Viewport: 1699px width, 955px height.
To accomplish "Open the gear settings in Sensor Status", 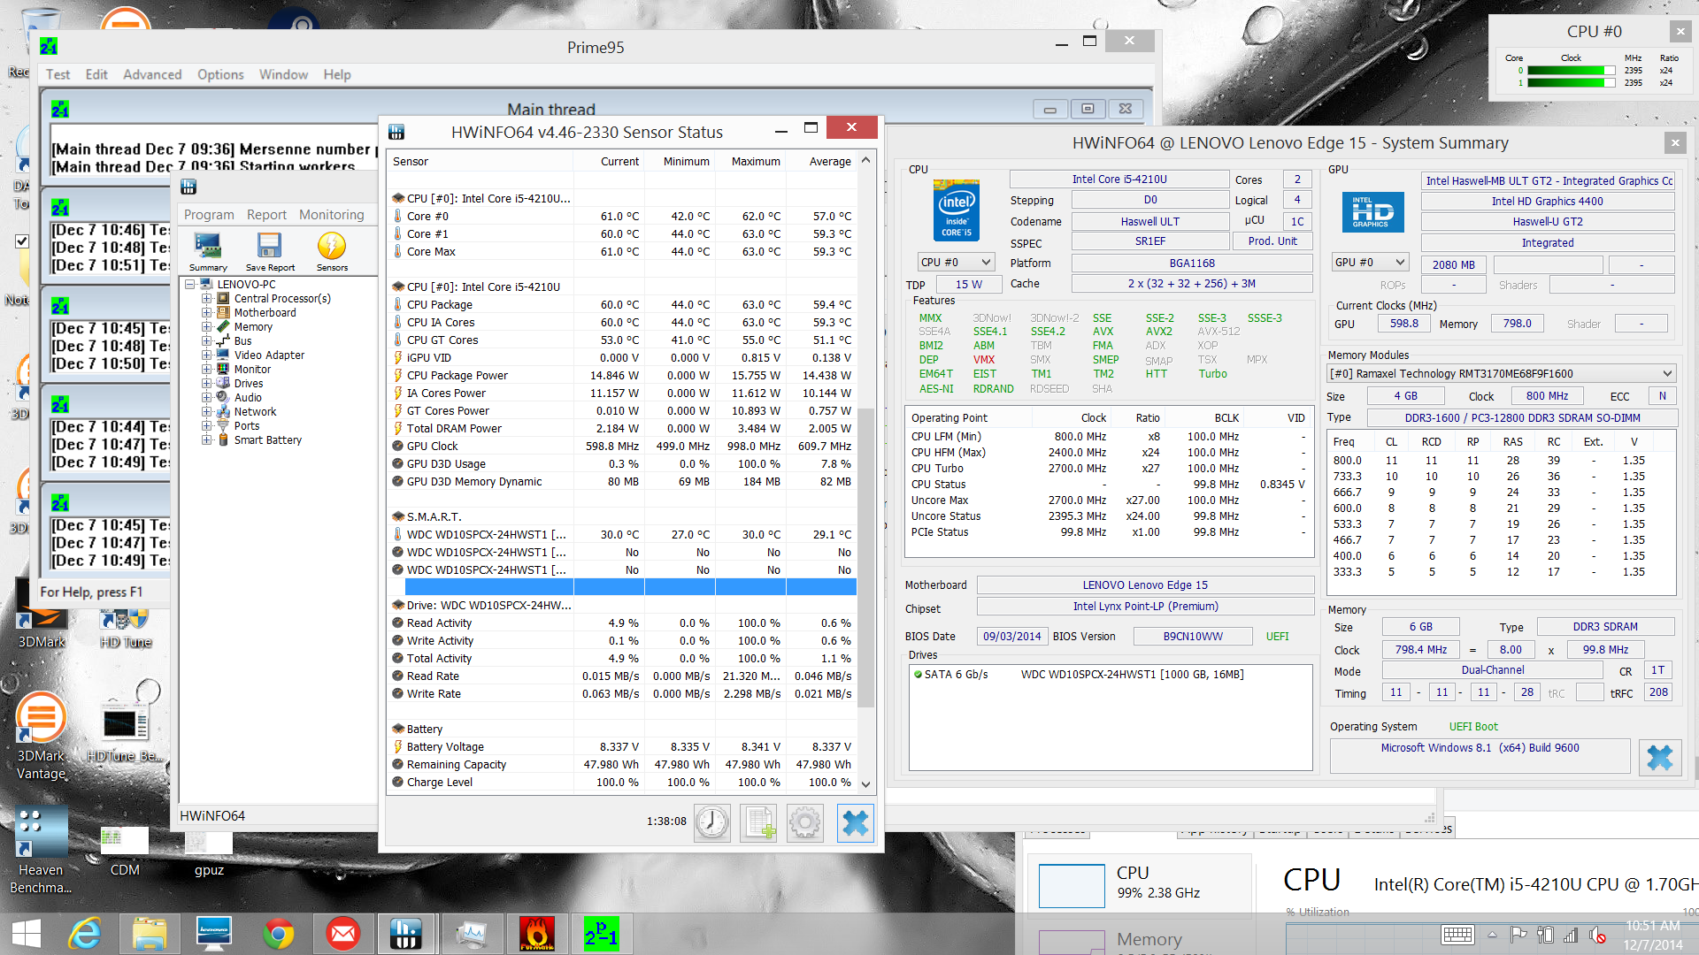I will pos(805,822).
